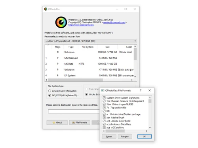Open the http://www.cgsecurity.org link
The image size is (198, 148).
pyautogui.click(x=81, y=25)
